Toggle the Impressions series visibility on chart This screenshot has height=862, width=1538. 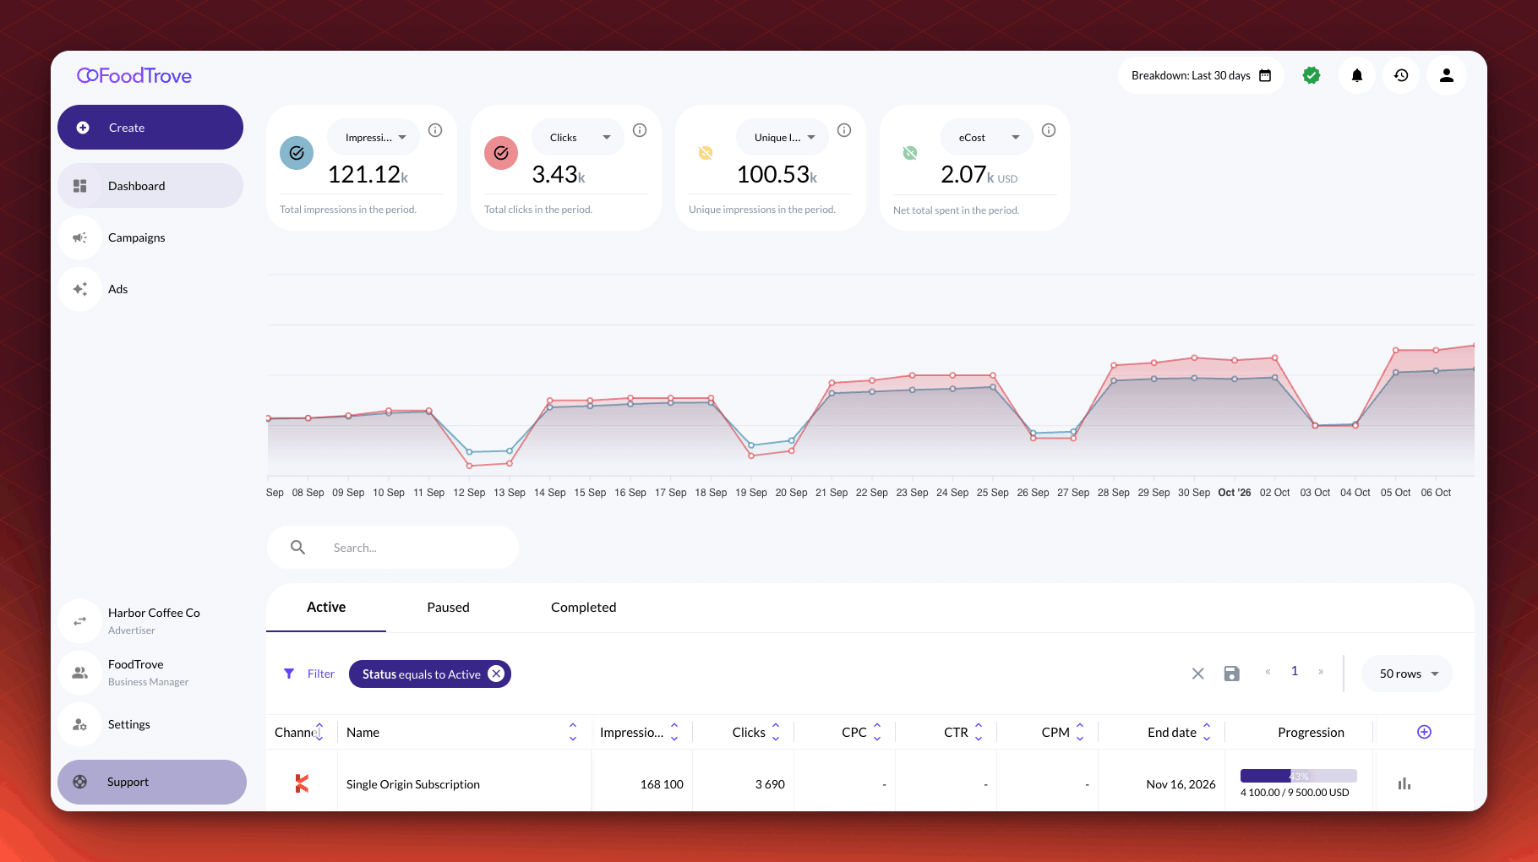297,153
